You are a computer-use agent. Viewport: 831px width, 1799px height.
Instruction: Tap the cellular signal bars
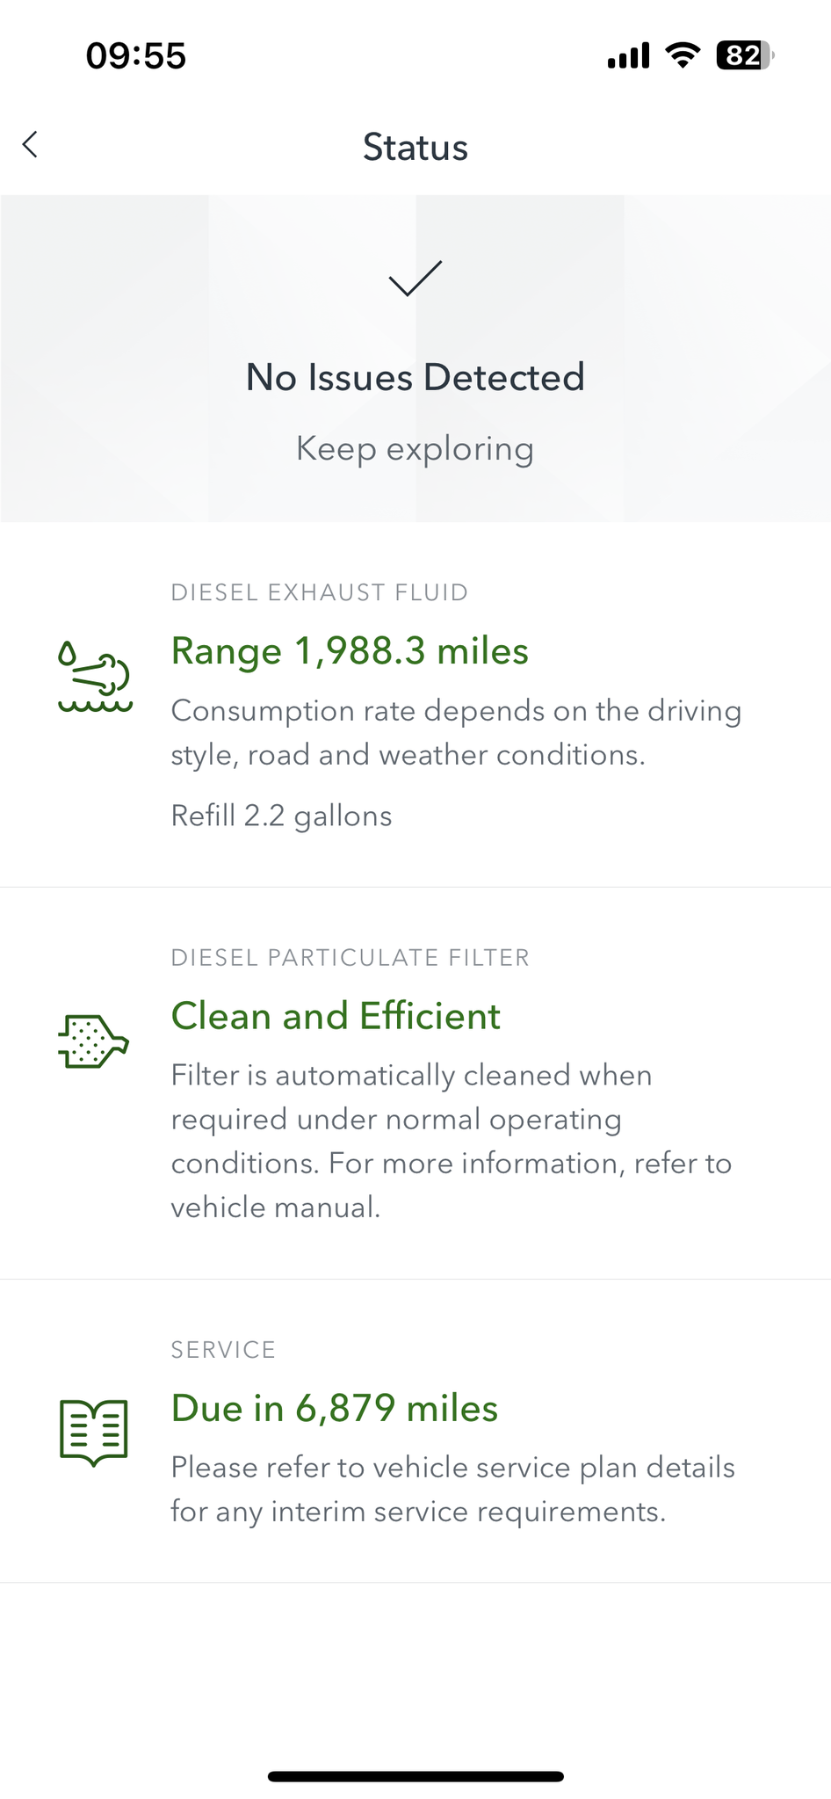point(629,55)
